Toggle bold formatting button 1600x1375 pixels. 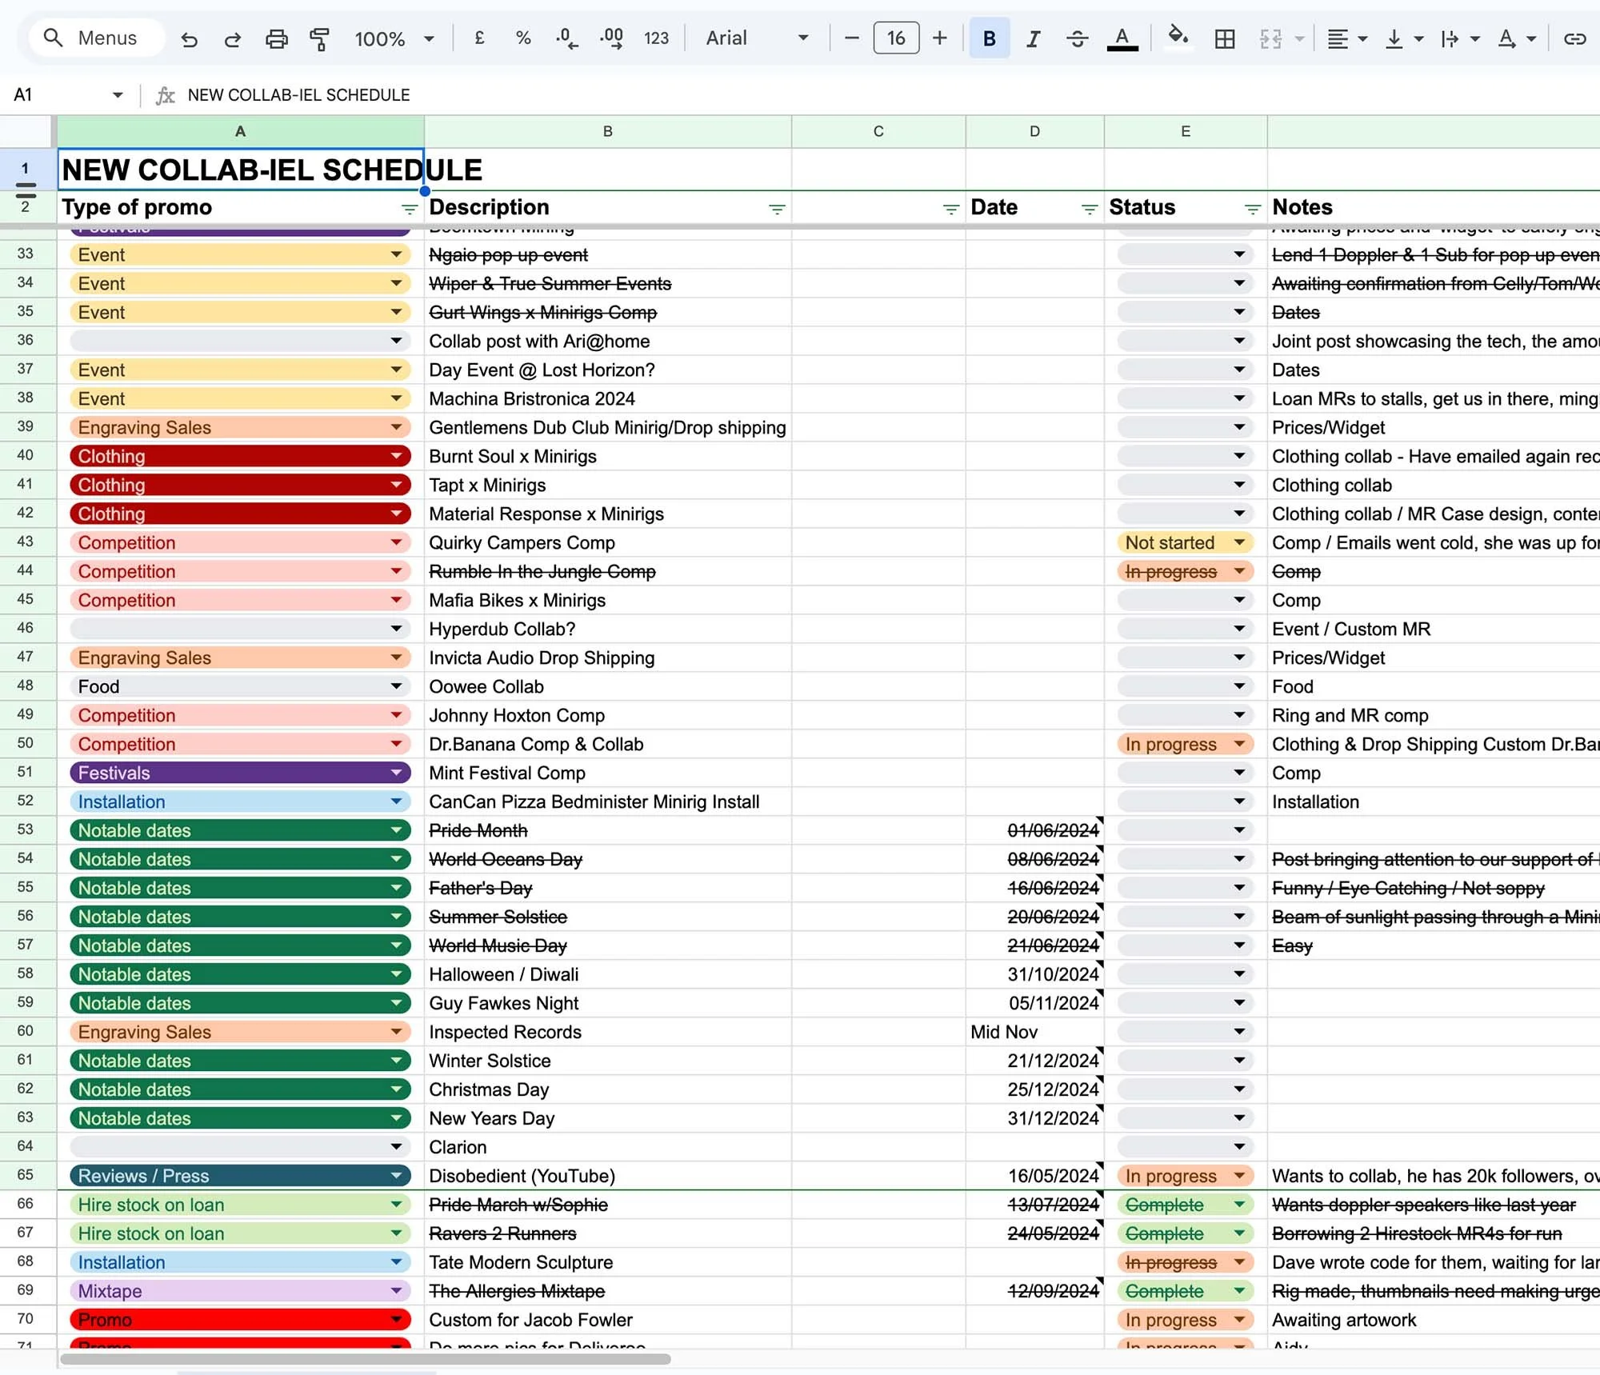989,38
